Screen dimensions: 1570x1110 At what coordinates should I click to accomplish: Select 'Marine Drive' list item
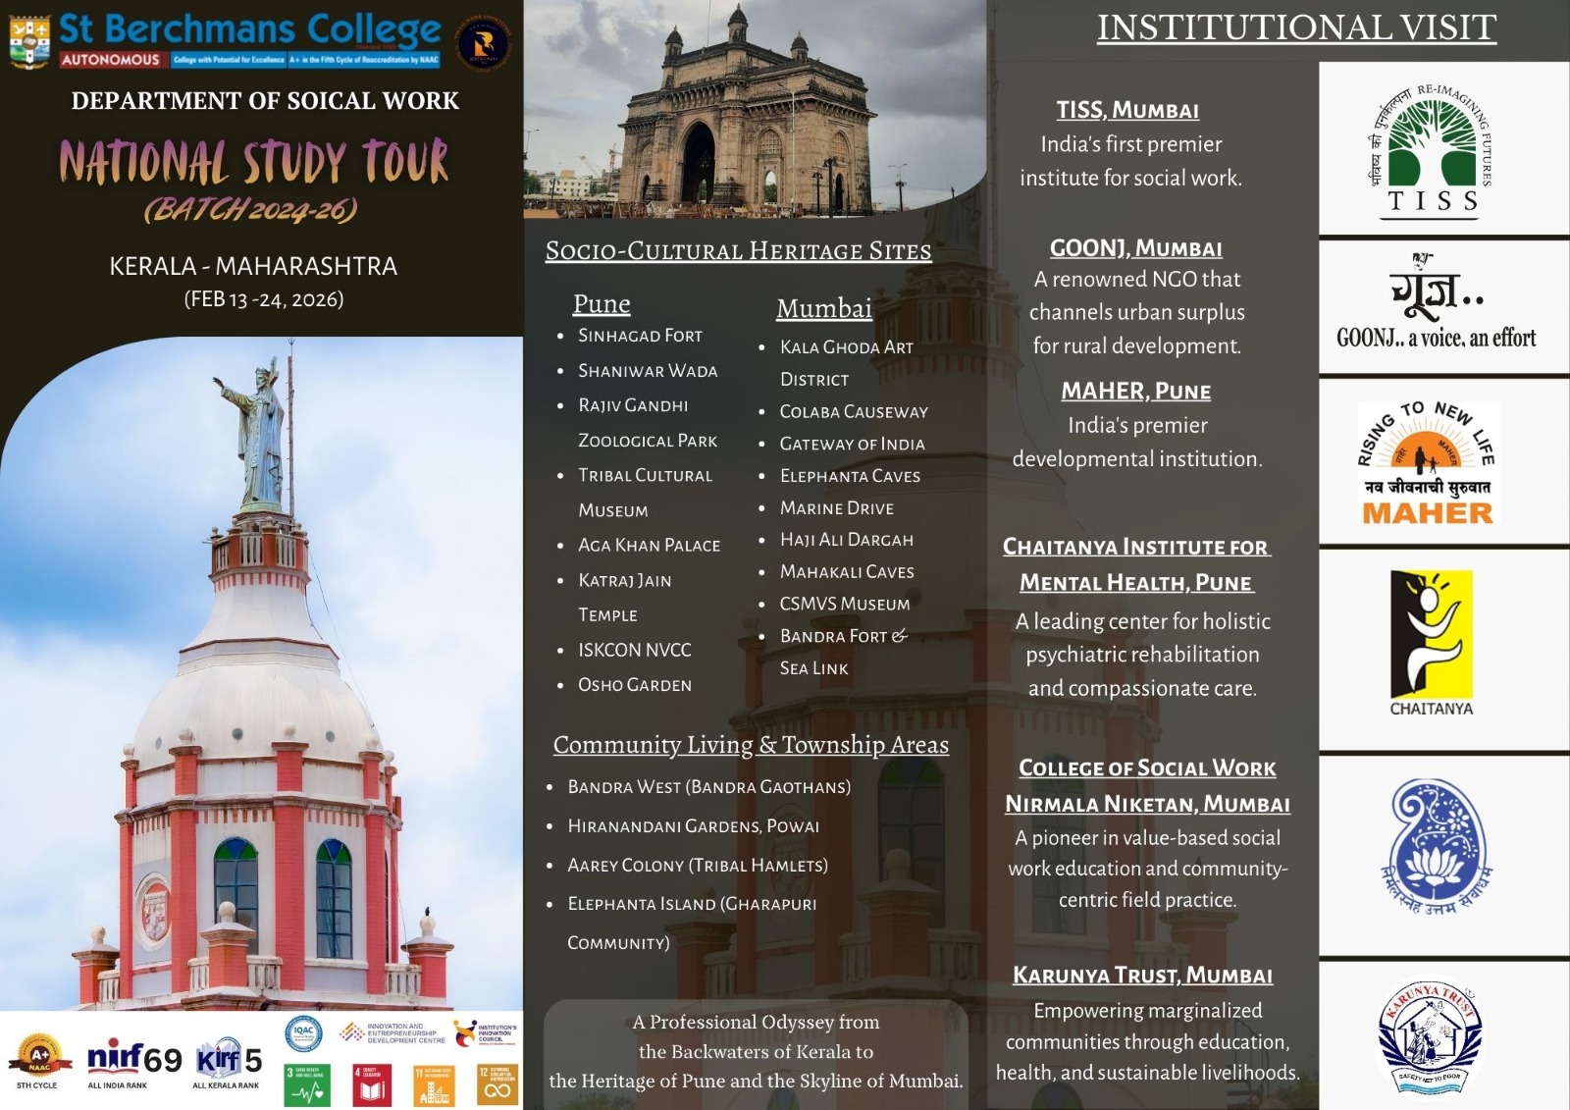[x=837, y=508]
